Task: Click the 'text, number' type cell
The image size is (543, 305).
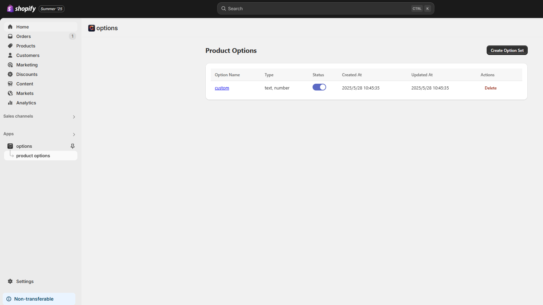Action: click(x=277, y=88)
